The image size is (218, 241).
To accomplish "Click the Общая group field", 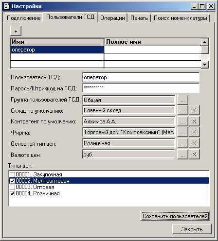I will (128, 100).
